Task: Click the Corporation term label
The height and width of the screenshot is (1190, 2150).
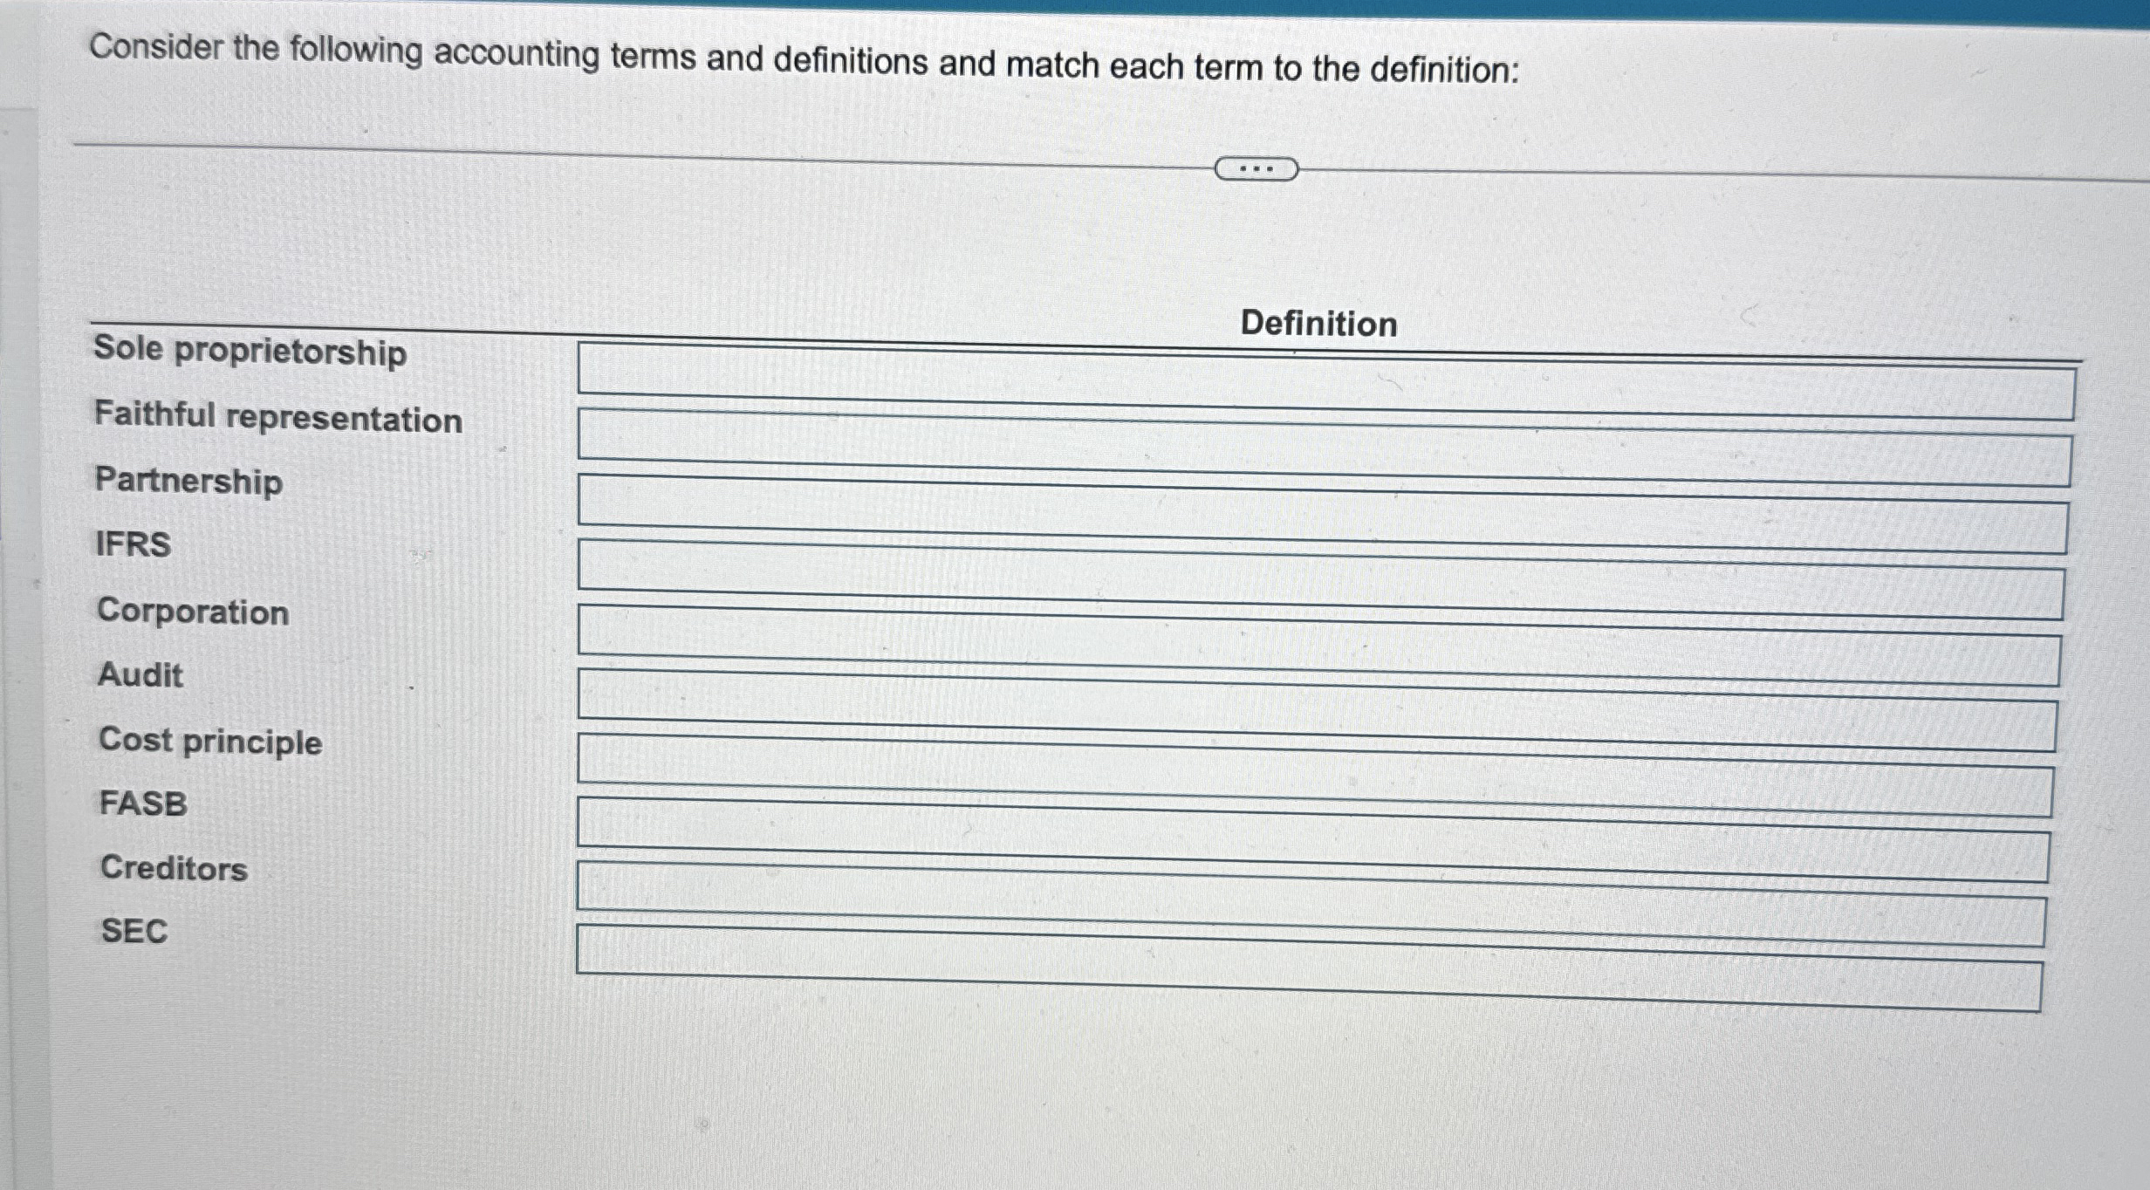Action: pos(193,612)
